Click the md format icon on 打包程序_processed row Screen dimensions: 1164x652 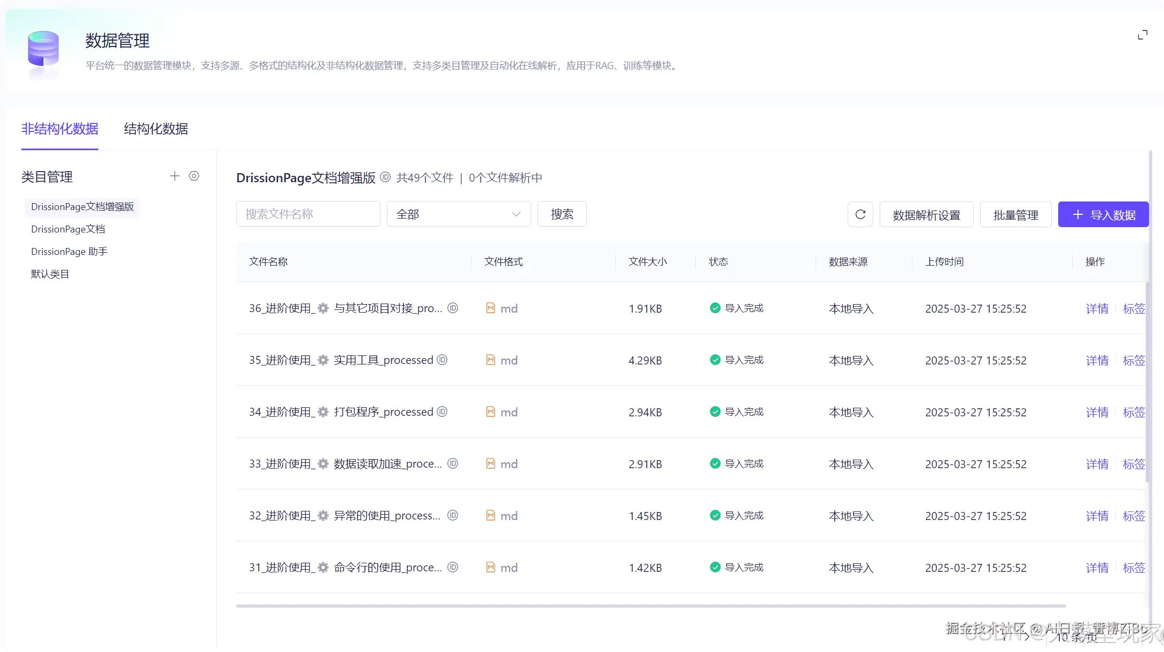coord(491,412)
